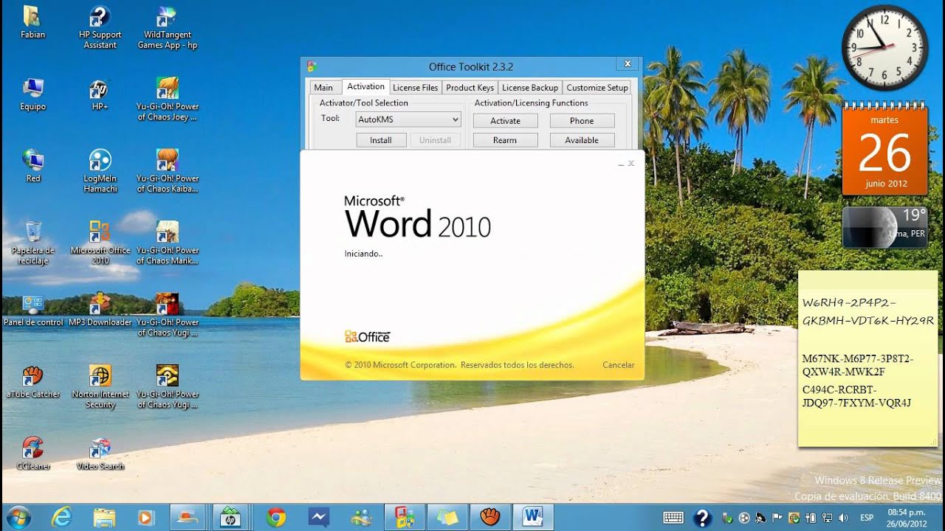Close the Word 2010 splash screen

pos(631,164)
